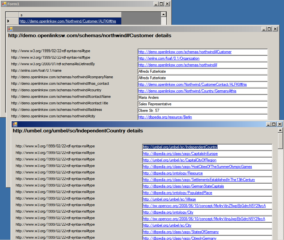This screenshot has width=284, height=240.
Task: Click the Customer details window system icon
Action: pyautogui.click(x=10, y=29)
